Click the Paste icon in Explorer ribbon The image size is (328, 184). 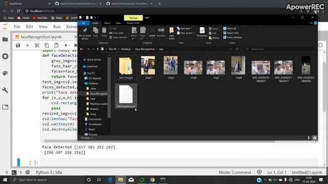pyautogui.click(x=104, y=32)
